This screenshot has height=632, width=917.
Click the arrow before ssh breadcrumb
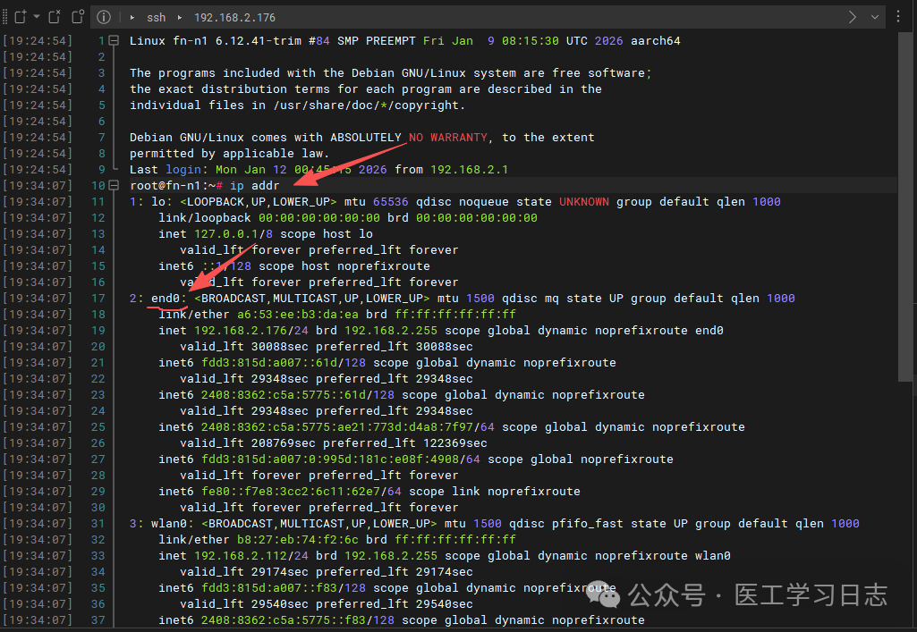tap(132, 17)
